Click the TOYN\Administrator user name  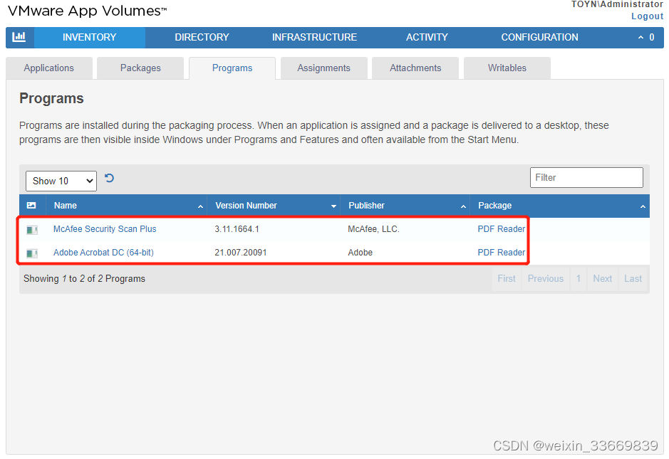point(618,4)
